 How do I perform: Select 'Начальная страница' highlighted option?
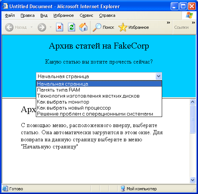(99, 84)
